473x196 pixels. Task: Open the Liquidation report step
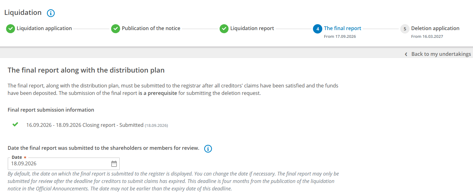(252, 28)
